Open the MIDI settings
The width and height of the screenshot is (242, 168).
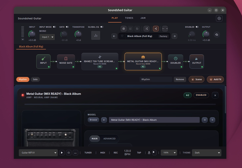click(x=103, y=152)
